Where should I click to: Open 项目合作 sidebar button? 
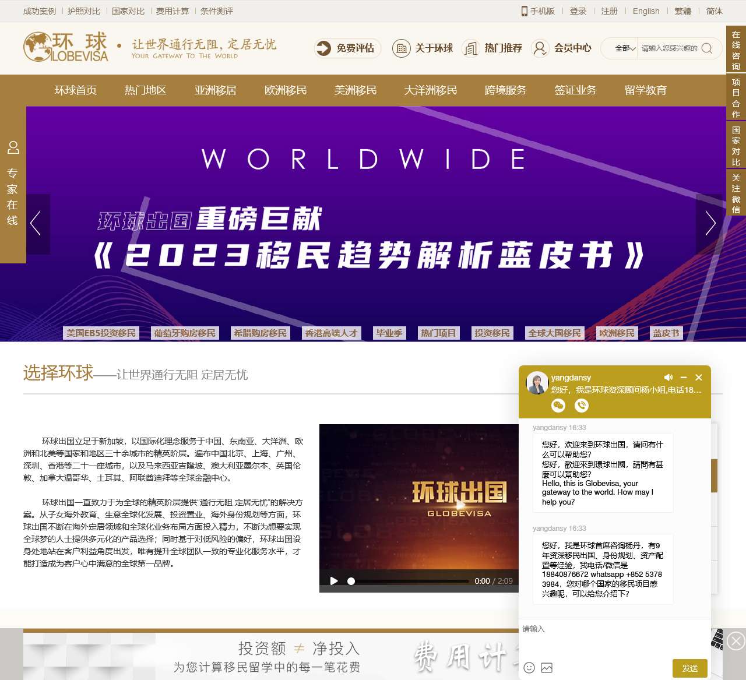pyautogui.click(x=736, y=98)
